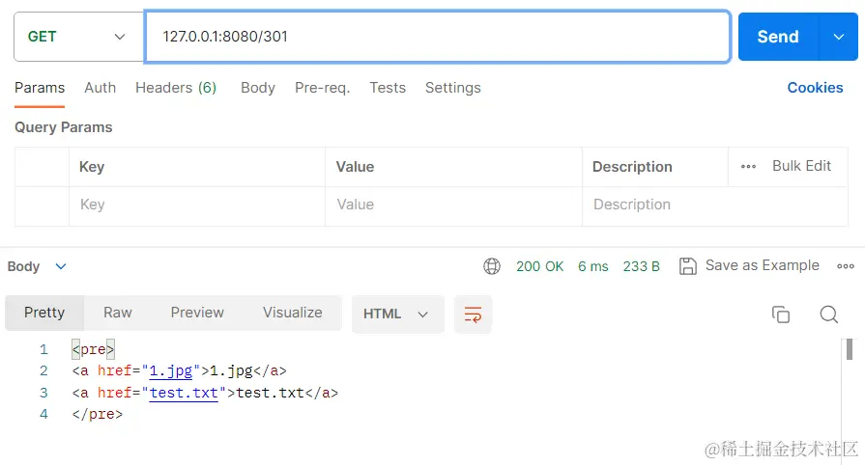The height and width of the screenshot is (465, 865).
Task: Open the Auth tab
Action: [100, 88]
